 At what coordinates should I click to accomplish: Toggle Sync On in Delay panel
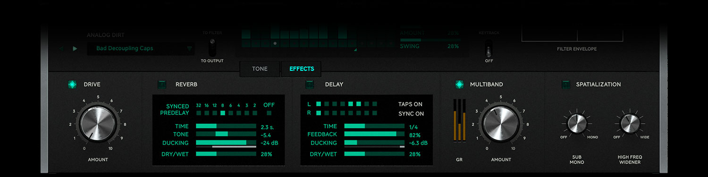tap(411, 114)
